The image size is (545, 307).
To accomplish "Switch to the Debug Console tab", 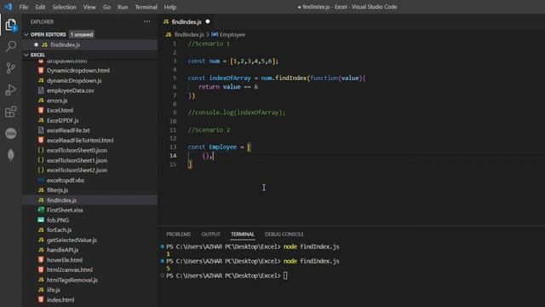I will (284, 235).
